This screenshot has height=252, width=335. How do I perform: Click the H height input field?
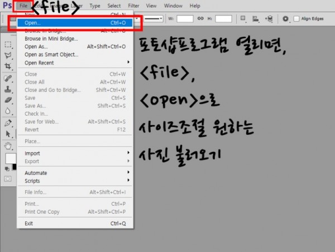(223, 19)
